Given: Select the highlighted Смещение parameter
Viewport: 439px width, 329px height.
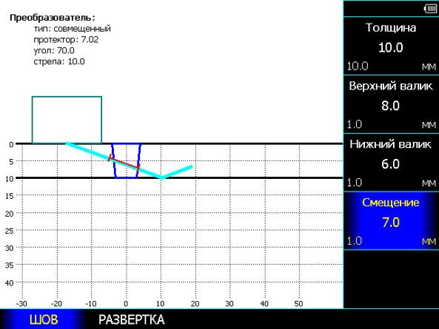Looking at the screenshot, I should (x=391, y=221).
